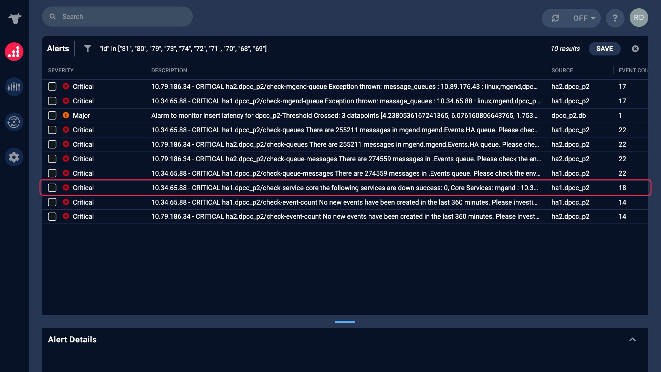Open the check-service-core services down alert
Screen dimensions: 661x372
[345, 188]
